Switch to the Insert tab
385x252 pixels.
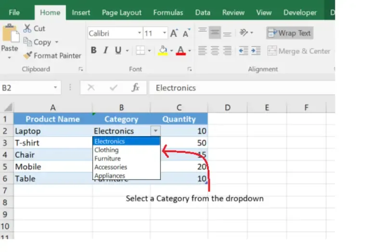click(x=81, y=13)
